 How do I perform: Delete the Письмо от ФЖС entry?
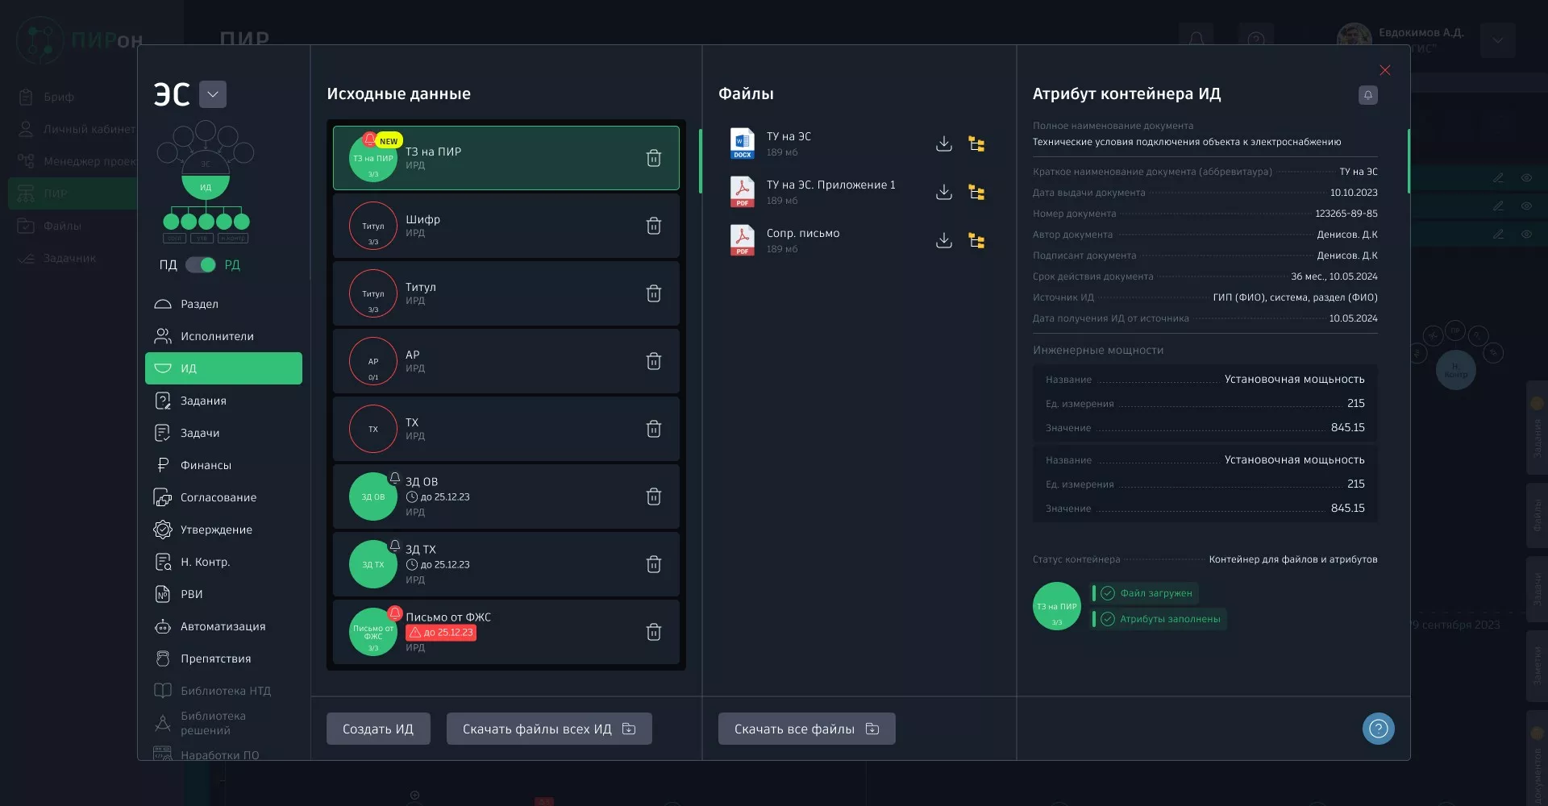(654, 632)
